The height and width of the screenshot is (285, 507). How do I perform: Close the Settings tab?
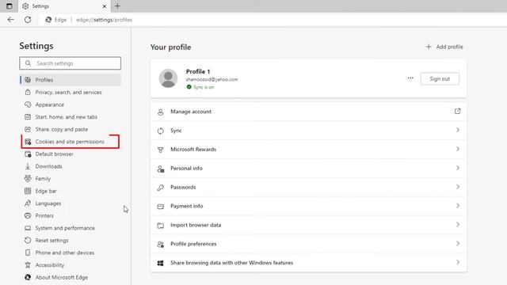tap(104, 6)
